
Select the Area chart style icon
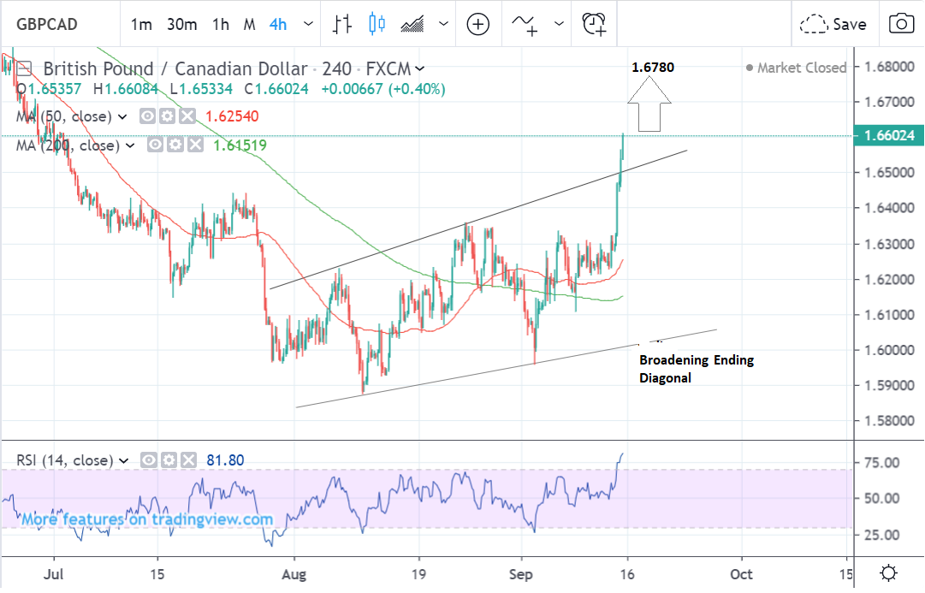[412, 24]
